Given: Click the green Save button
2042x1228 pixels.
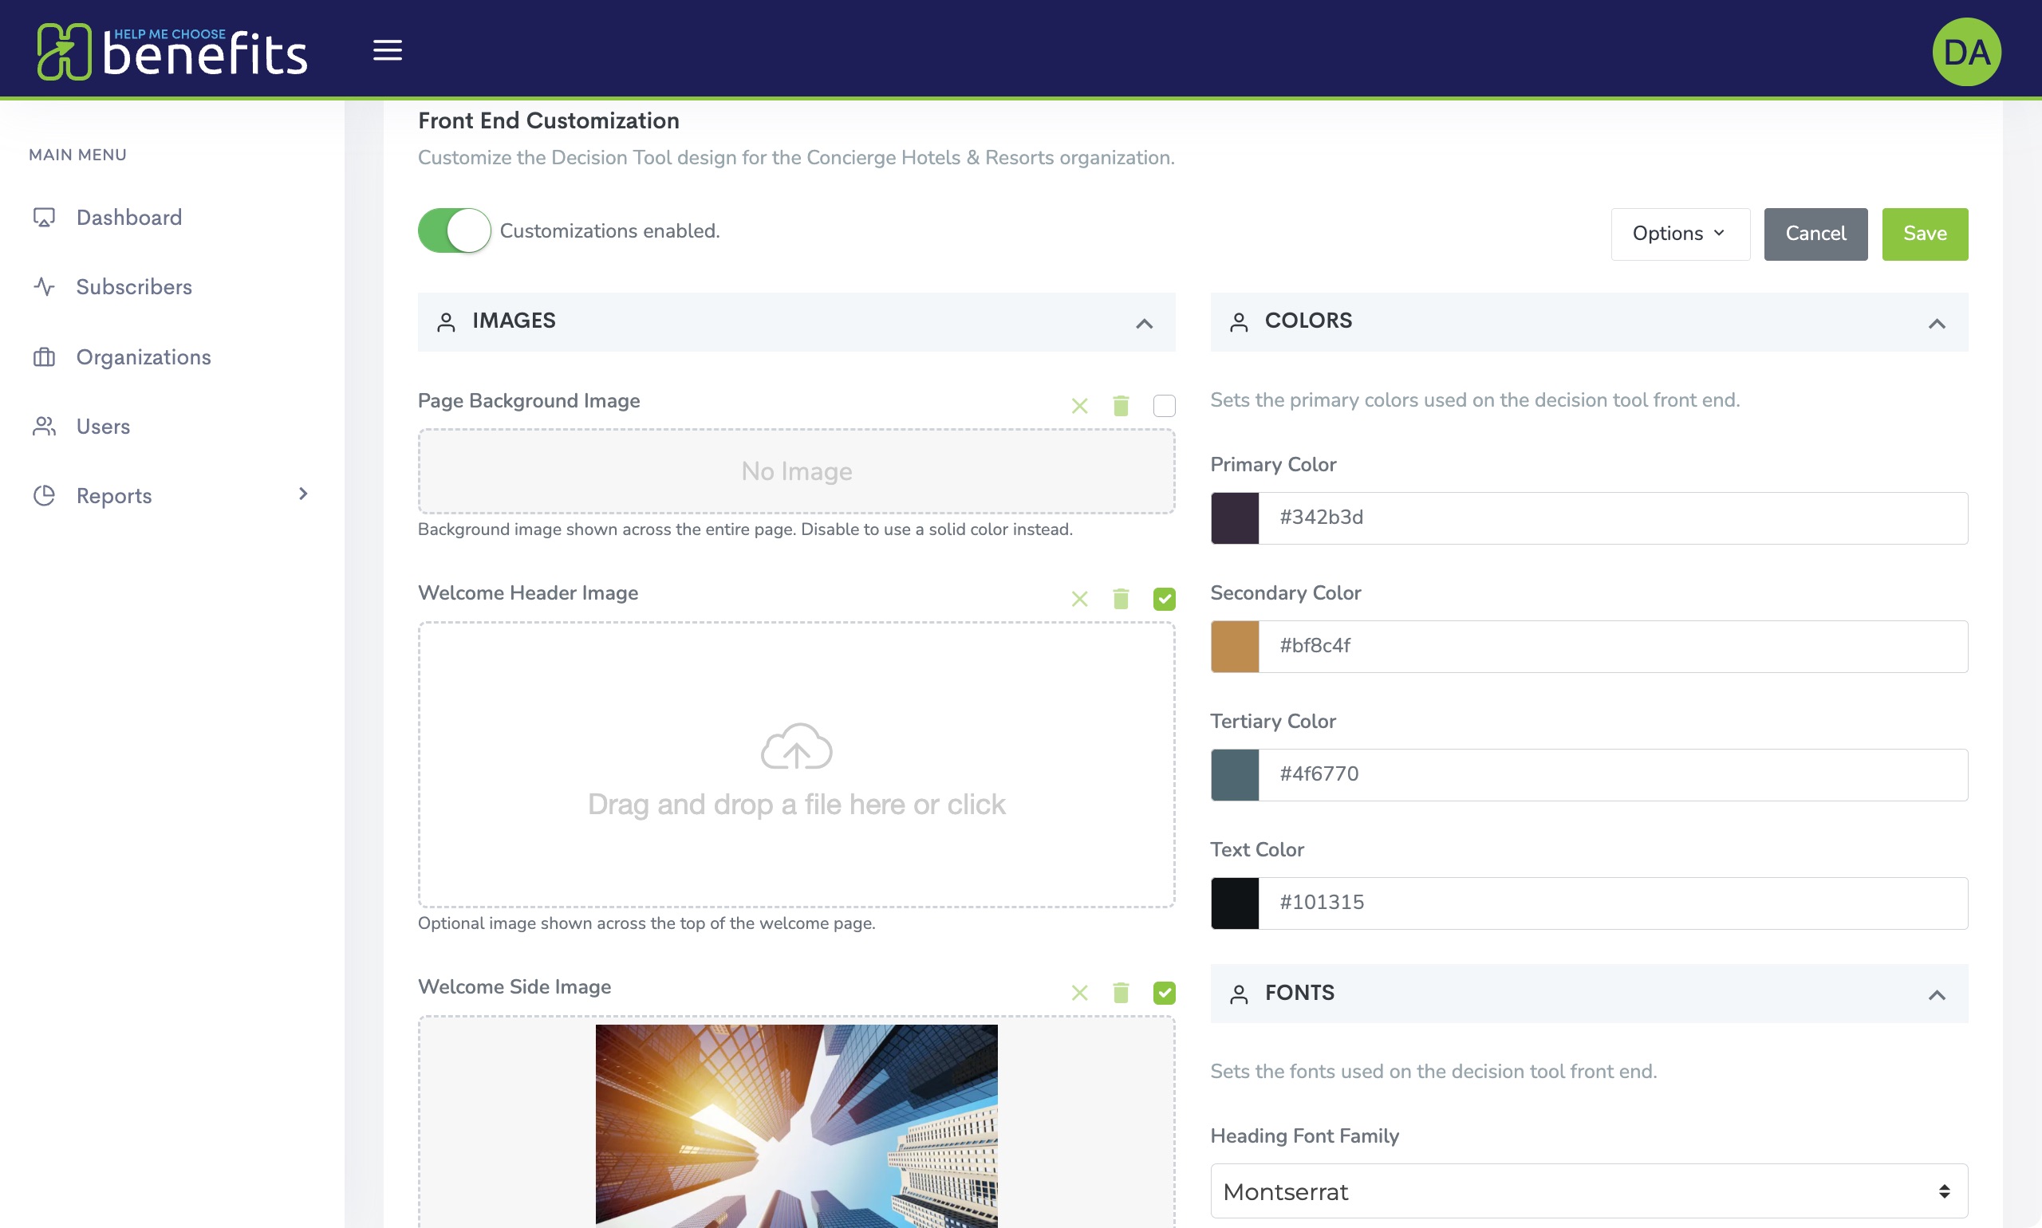Looking at the screenshot, I should click(x=1925, y=234).
